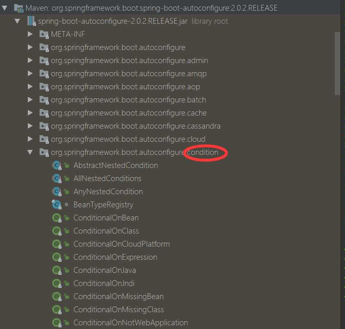Click the autoconfigure.batch package folder icon
The height and width of the screenshot is (329, 345).
pyautogui.click(x=44, y=100)
